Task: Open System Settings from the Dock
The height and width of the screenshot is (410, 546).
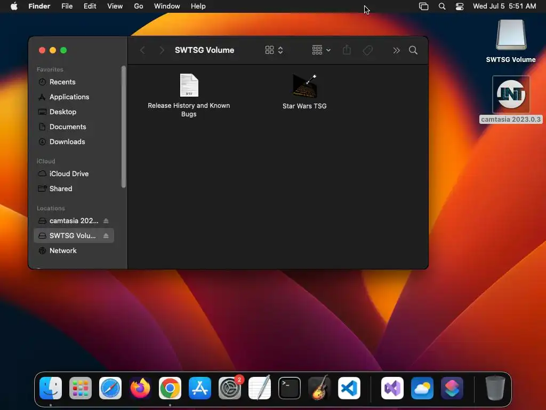Action: pyautogui.click(x=230, y=388)
